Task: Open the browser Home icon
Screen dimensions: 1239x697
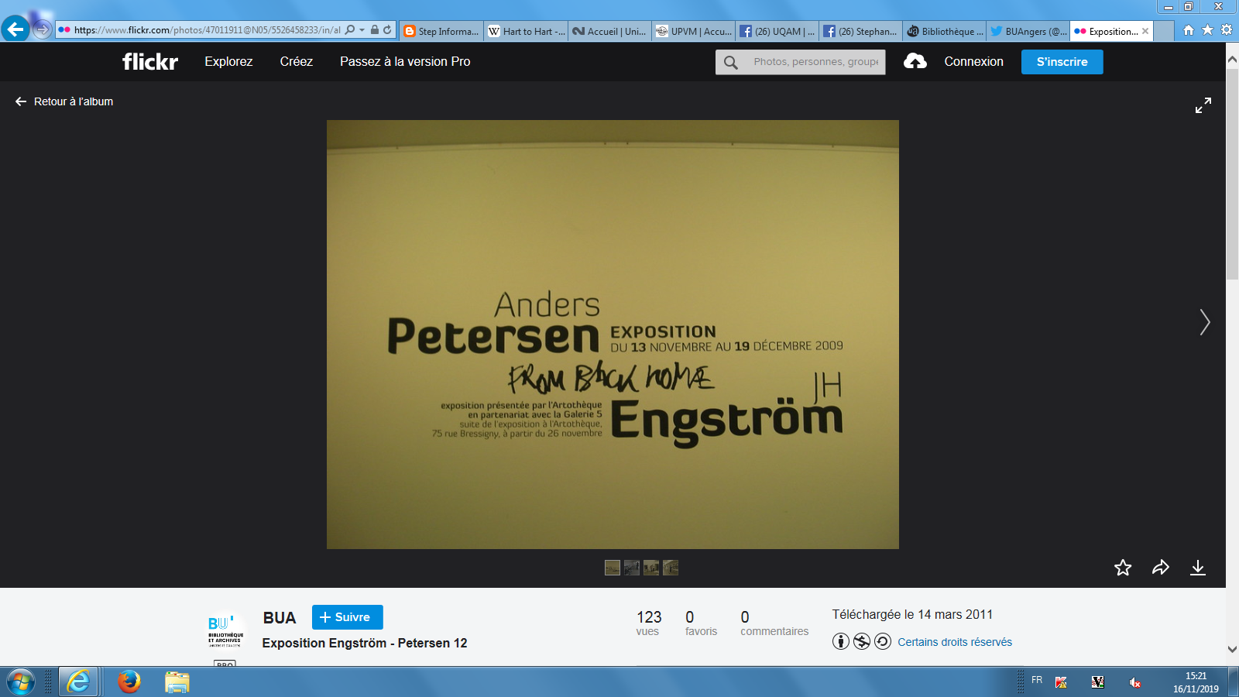Action: [x=1189, y=30]
